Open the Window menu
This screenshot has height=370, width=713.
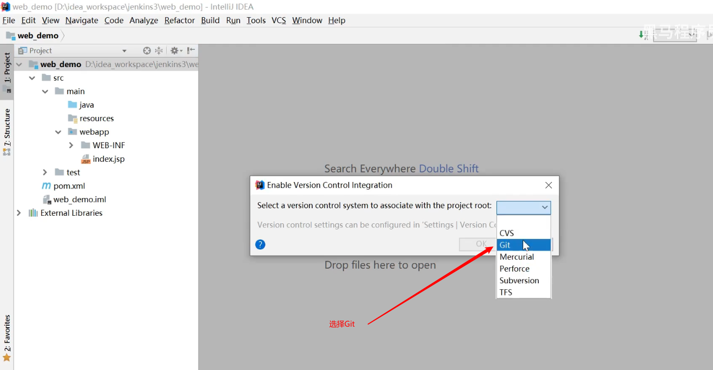[x=307, y=20]
